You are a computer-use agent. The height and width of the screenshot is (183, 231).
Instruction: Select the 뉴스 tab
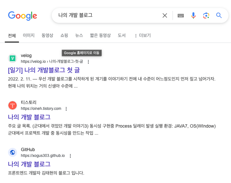point(79,35)
